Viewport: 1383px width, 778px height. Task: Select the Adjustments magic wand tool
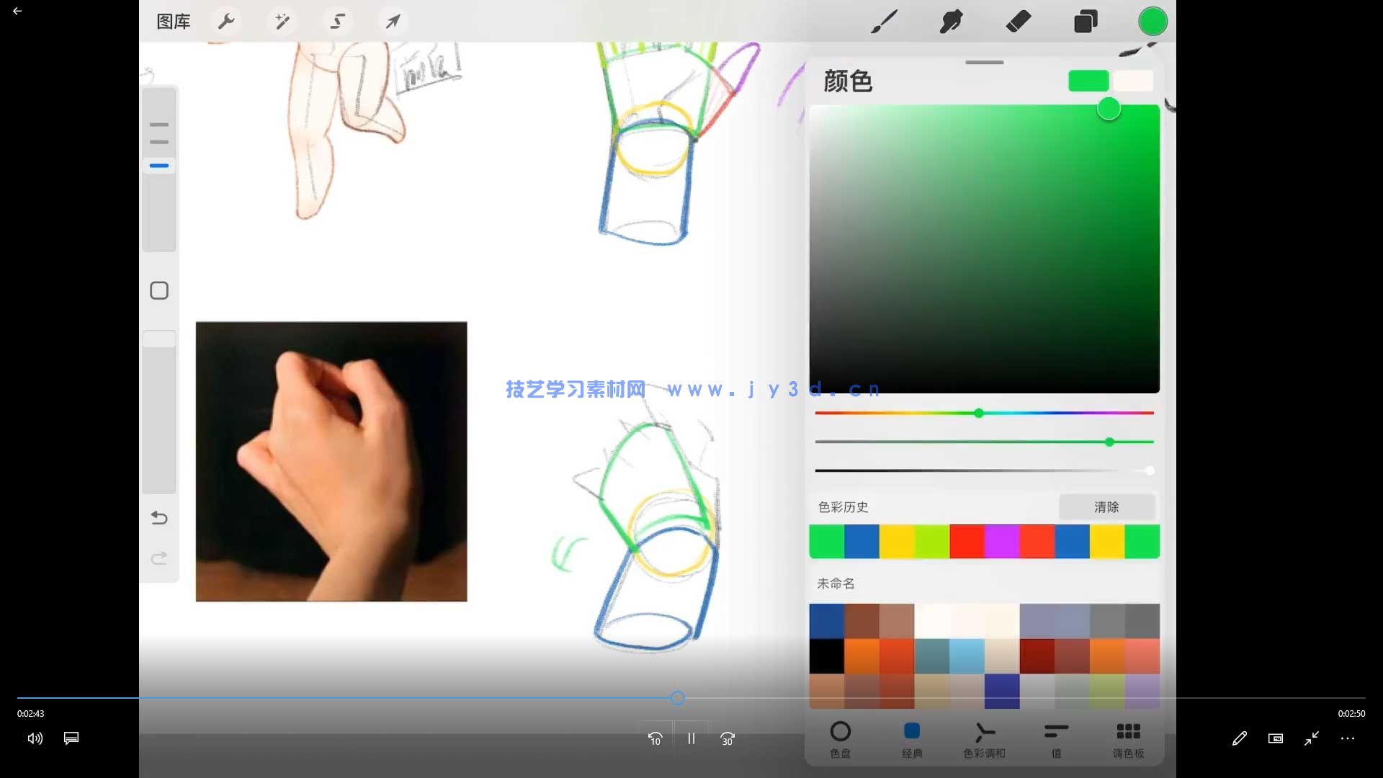click(x=282, y=22)
